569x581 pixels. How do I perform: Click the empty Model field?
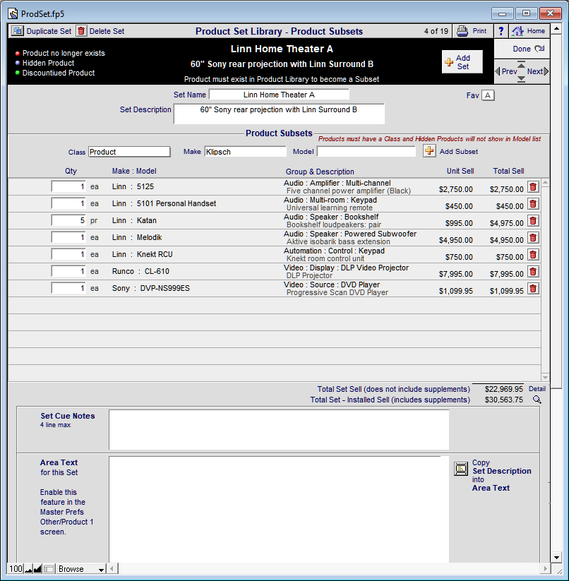(366, 152)
